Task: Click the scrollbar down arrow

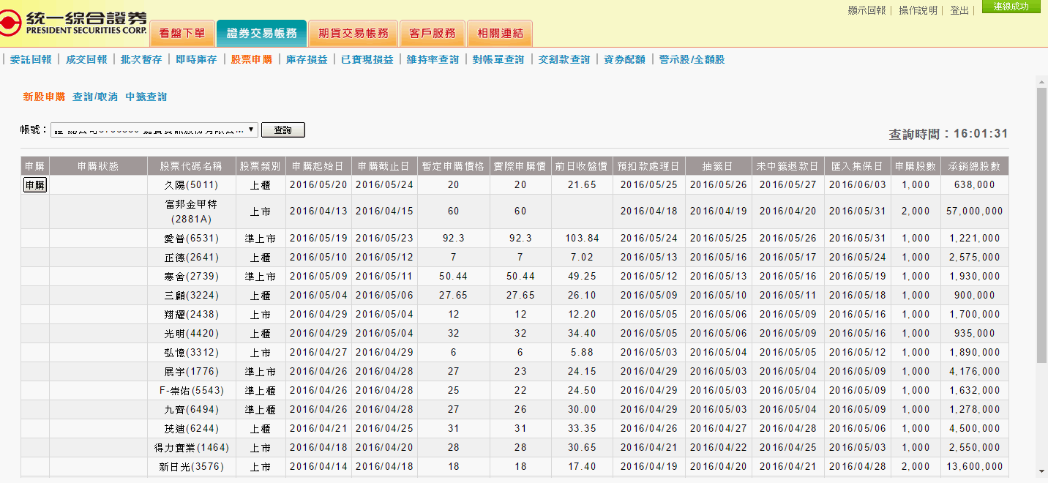Action: [x=1041, y=471]
